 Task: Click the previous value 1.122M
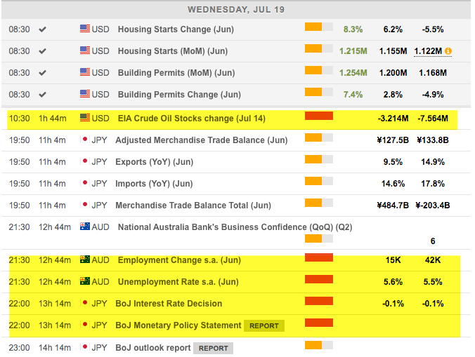click(x=428, y=51)
